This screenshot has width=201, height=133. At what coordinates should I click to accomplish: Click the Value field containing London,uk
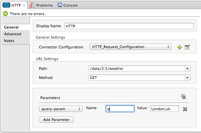pyautogui.click(x=164, y=109)
